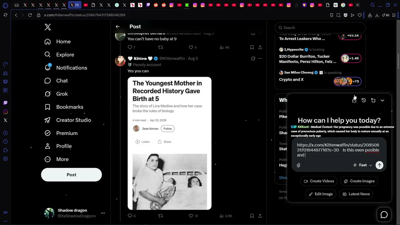
Task: Open Grok chat history
Action: 364,100
